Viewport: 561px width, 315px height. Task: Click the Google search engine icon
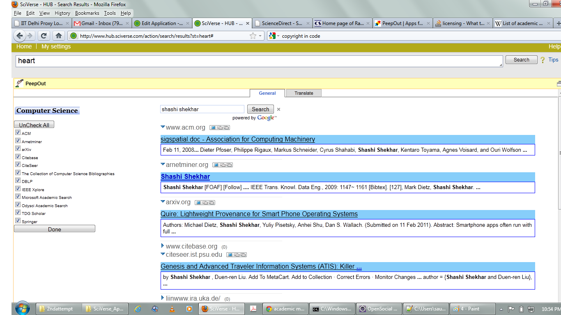coord(272,36)
